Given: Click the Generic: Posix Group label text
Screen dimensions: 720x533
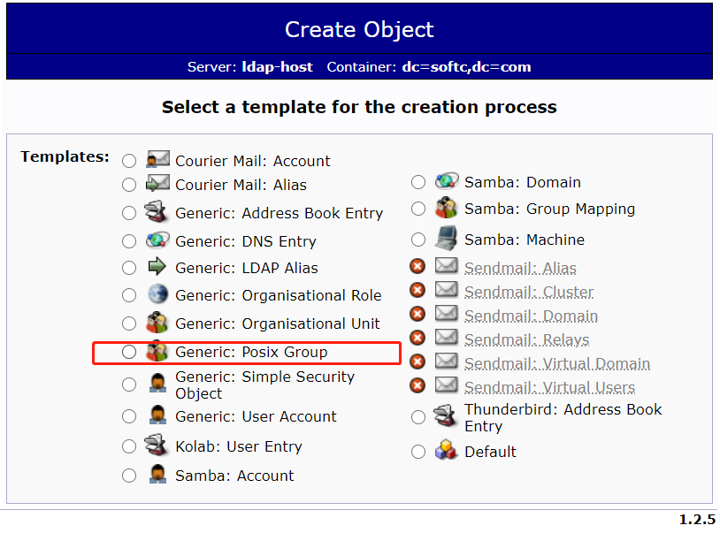Looking at the screenshot, I should pos(251,353).
